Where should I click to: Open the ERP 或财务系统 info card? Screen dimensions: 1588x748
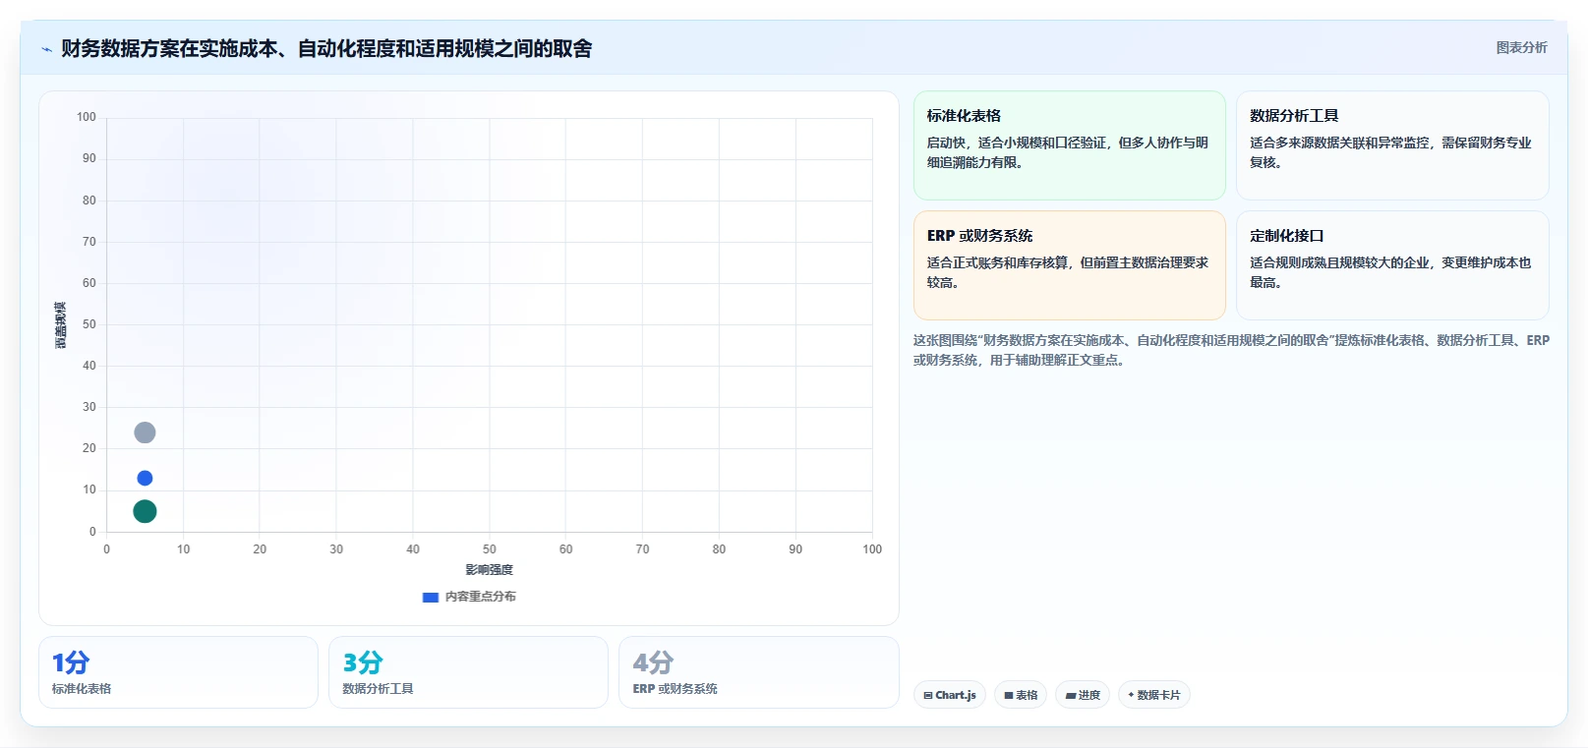[x=1069, y=265]
